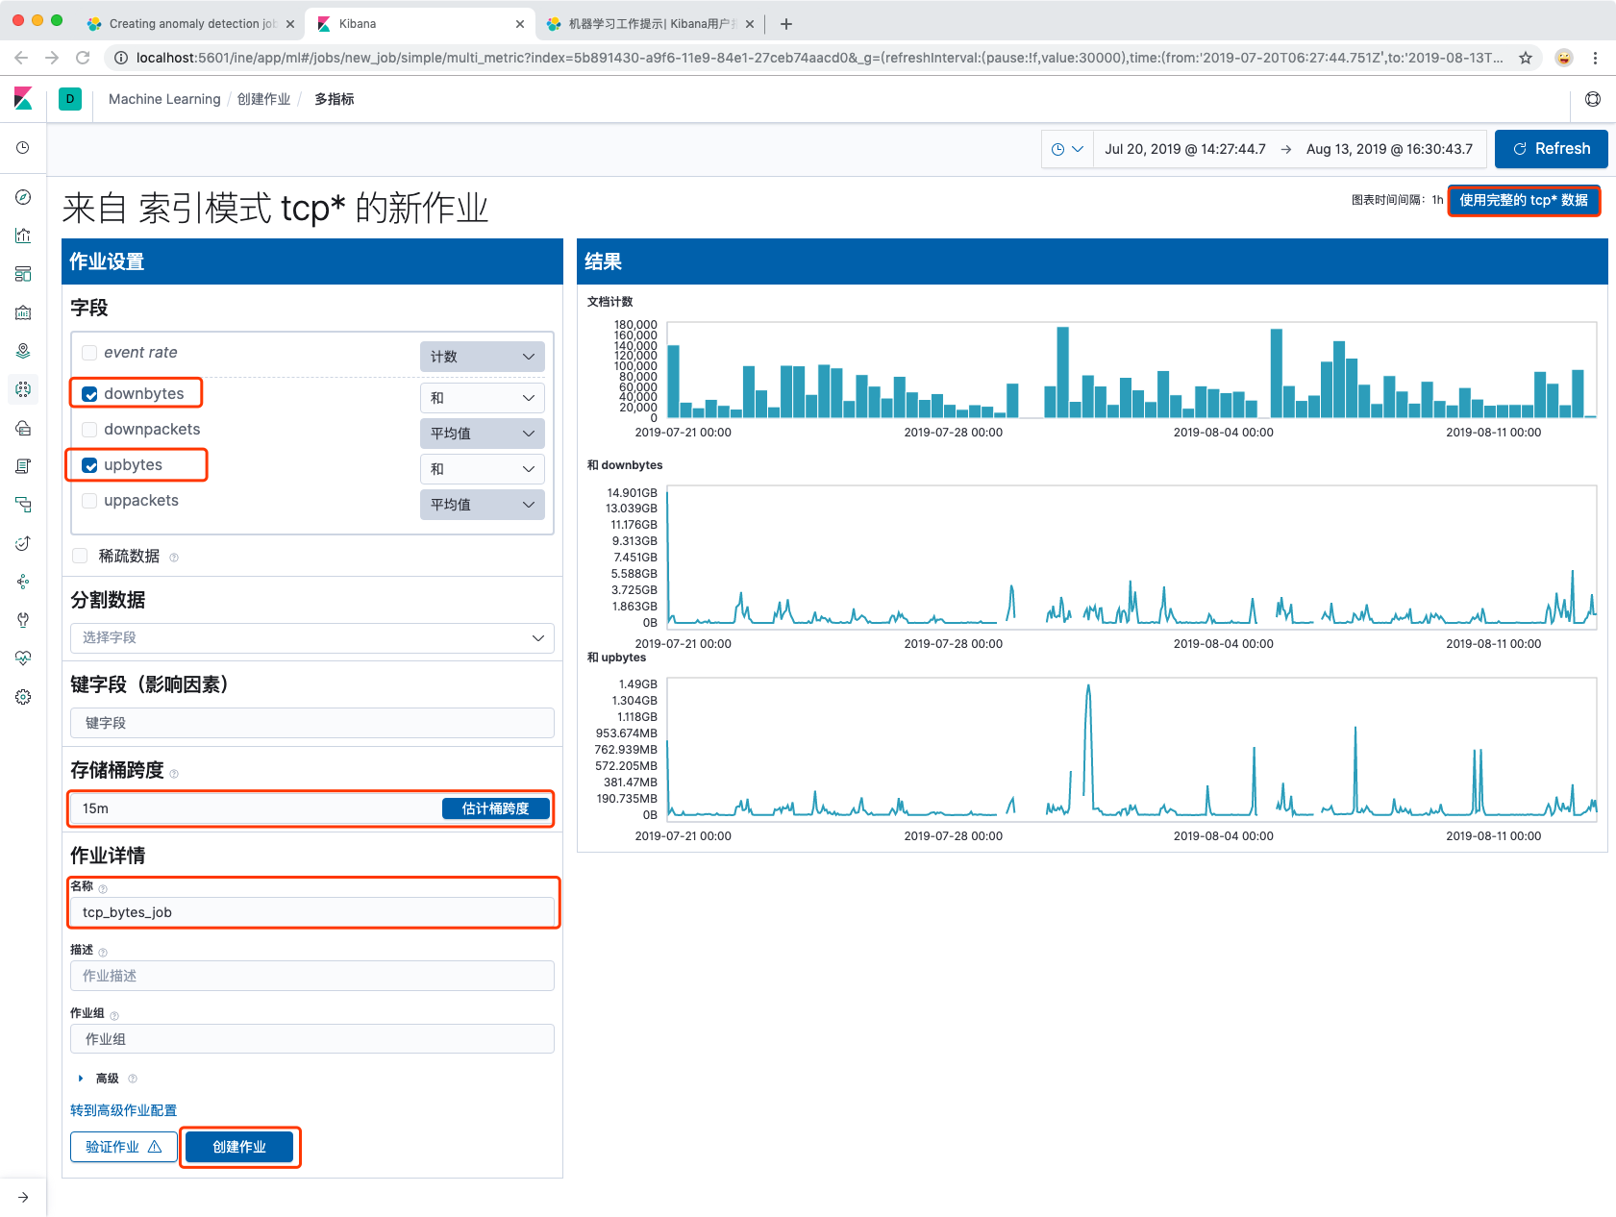The width and height of the screenshot is (1616, 1217).
Task: Click end date Aug 13, 2019 field
Action: pyautogui.click(x=1389, y=149)
